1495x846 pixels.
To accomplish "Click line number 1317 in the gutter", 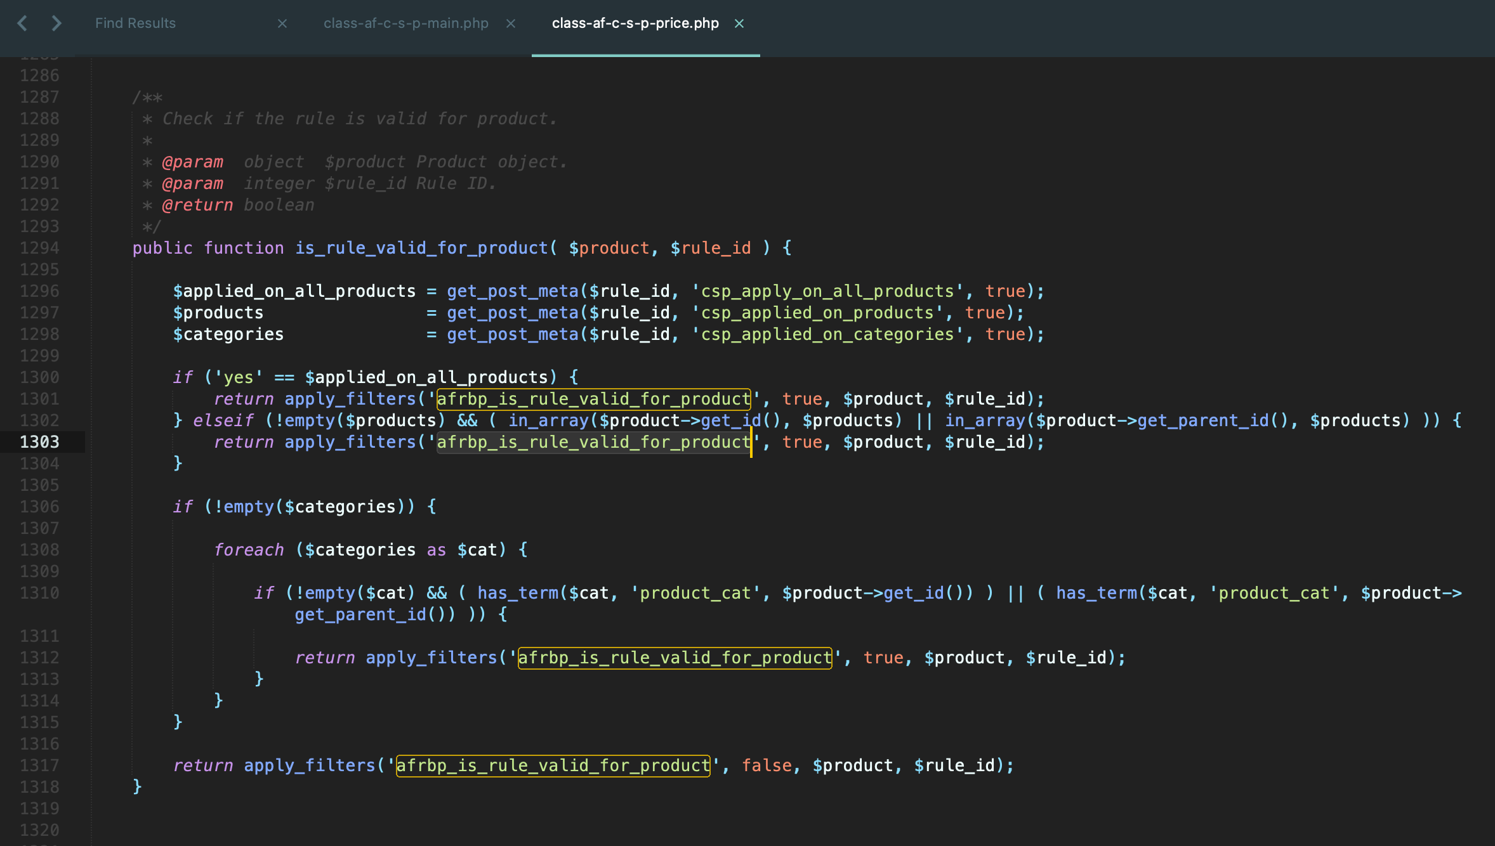I will tap(39, 765).
